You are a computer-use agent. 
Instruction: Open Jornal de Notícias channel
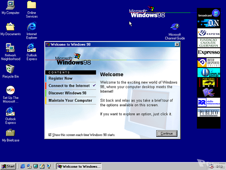(x=209, y=73)
